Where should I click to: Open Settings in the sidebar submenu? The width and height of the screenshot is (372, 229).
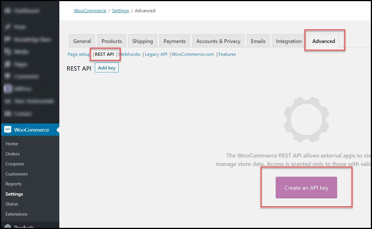coord(14,194)
